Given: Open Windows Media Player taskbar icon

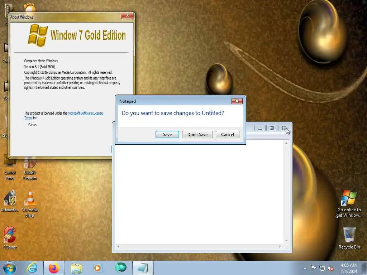Looking at the screenshot, I should (97, 268).
